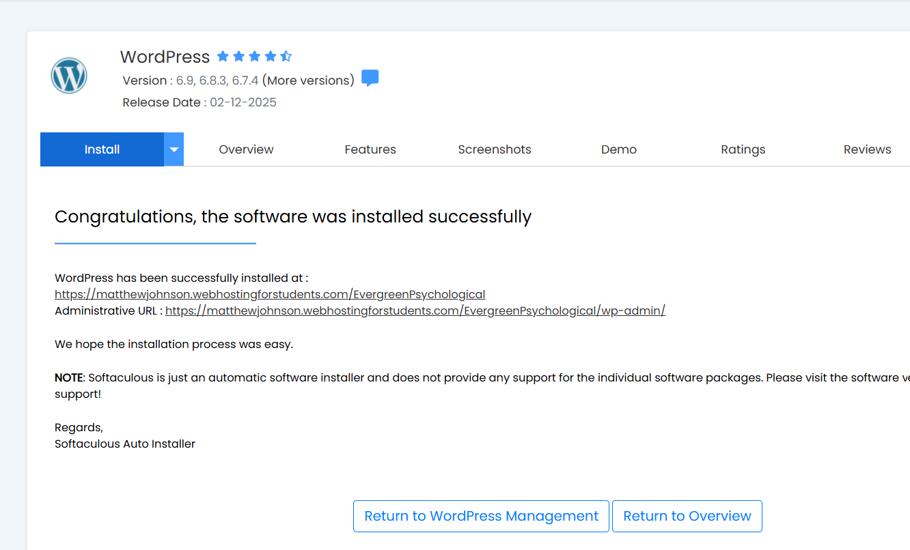Switch to the Reviews tab

(x=867, y=149)
